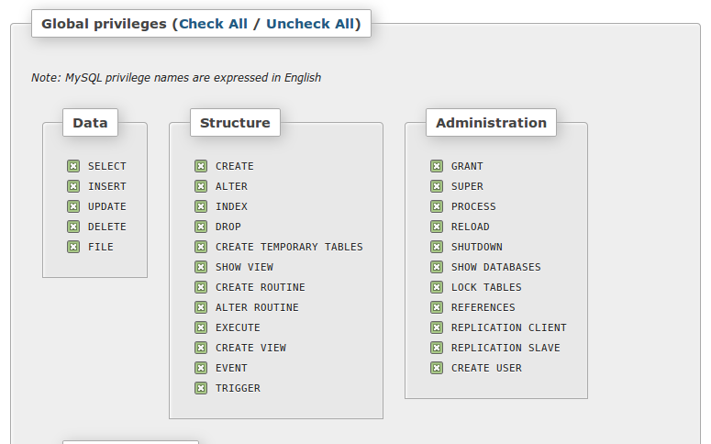Disable the TRIGGER privilege checkbox

(201, 388)
